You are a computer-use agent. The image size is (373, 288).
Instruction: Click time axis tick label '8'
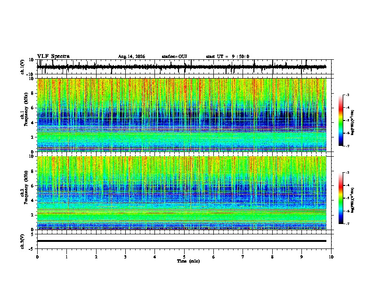(272, 257)
